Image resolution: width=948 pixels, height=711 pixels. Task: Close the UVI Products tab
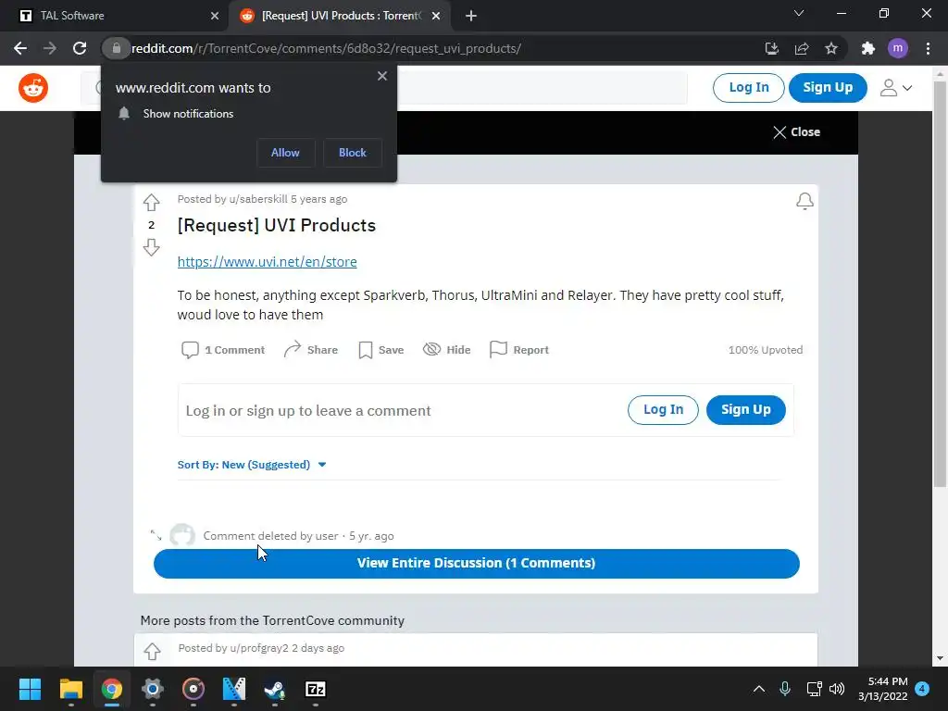[436, 16]
